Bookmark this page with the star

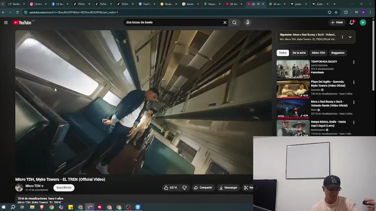point(336,12)
